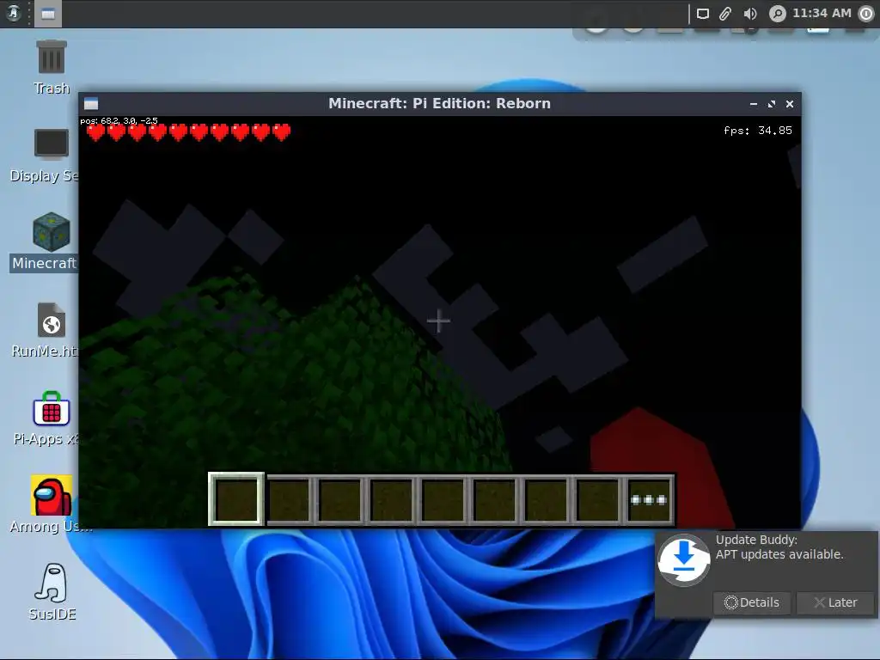
Task: Select the sixth hotbar slot in Minecraft
Action: (494, 499)
